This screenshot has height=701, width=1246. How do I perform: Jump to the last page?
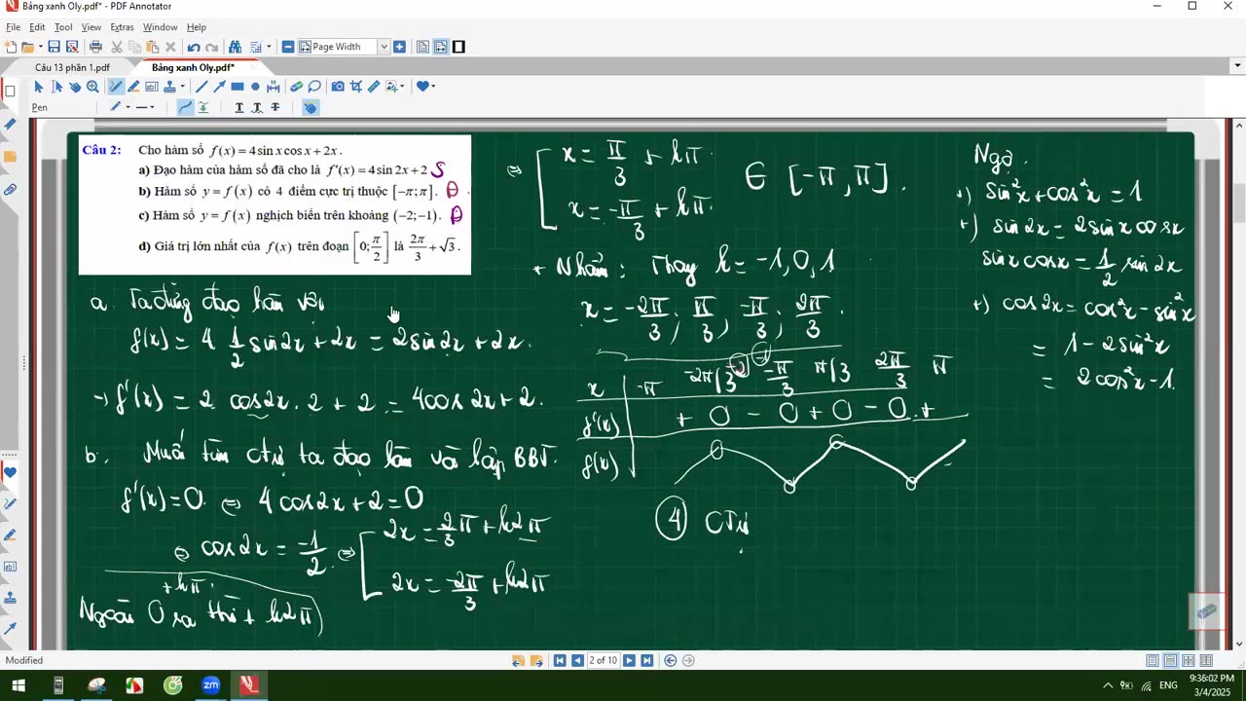(x=646, y=660)
